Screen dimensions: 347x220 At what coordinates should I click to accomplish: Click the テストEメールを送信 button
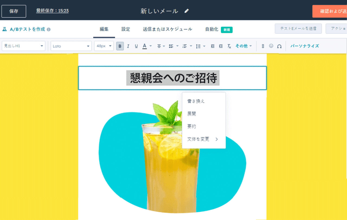coord(298,29)
